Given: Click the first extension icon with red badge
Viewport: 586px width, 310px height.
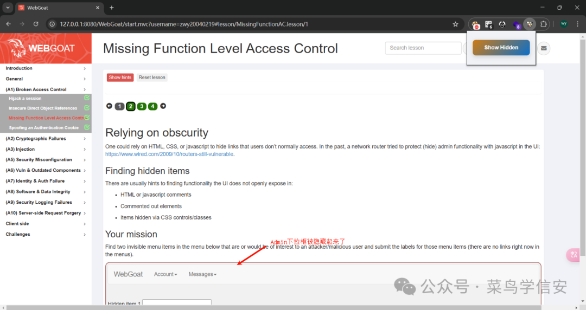Looking at the screenshot, I should [x=476, y=24].
